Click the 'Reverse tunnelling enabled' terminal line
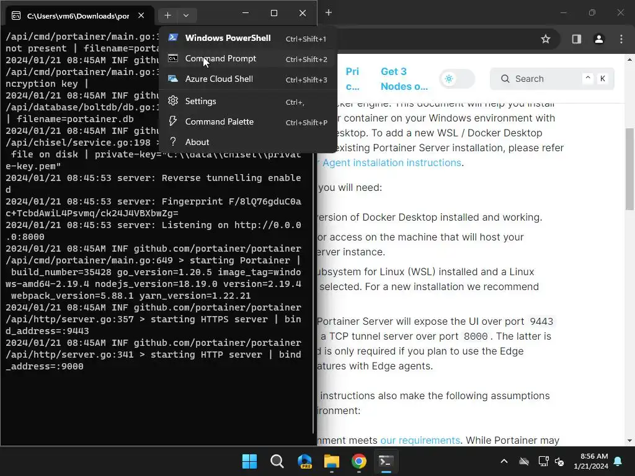Image resolution: width=635 pixels, height=476 pixels. point(153,183)
